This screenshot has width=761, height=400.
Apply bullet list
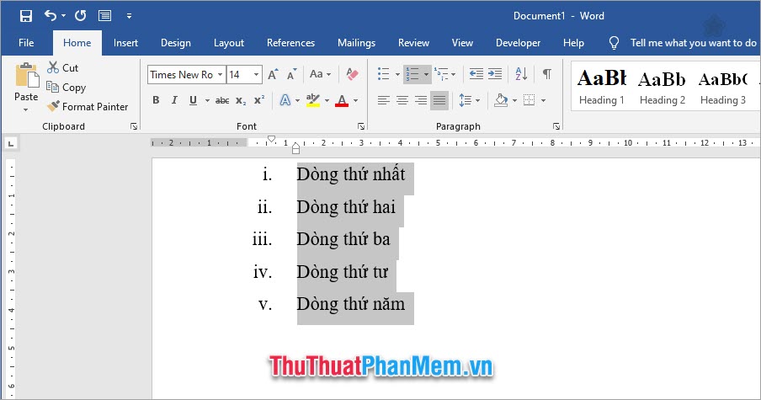383,74
